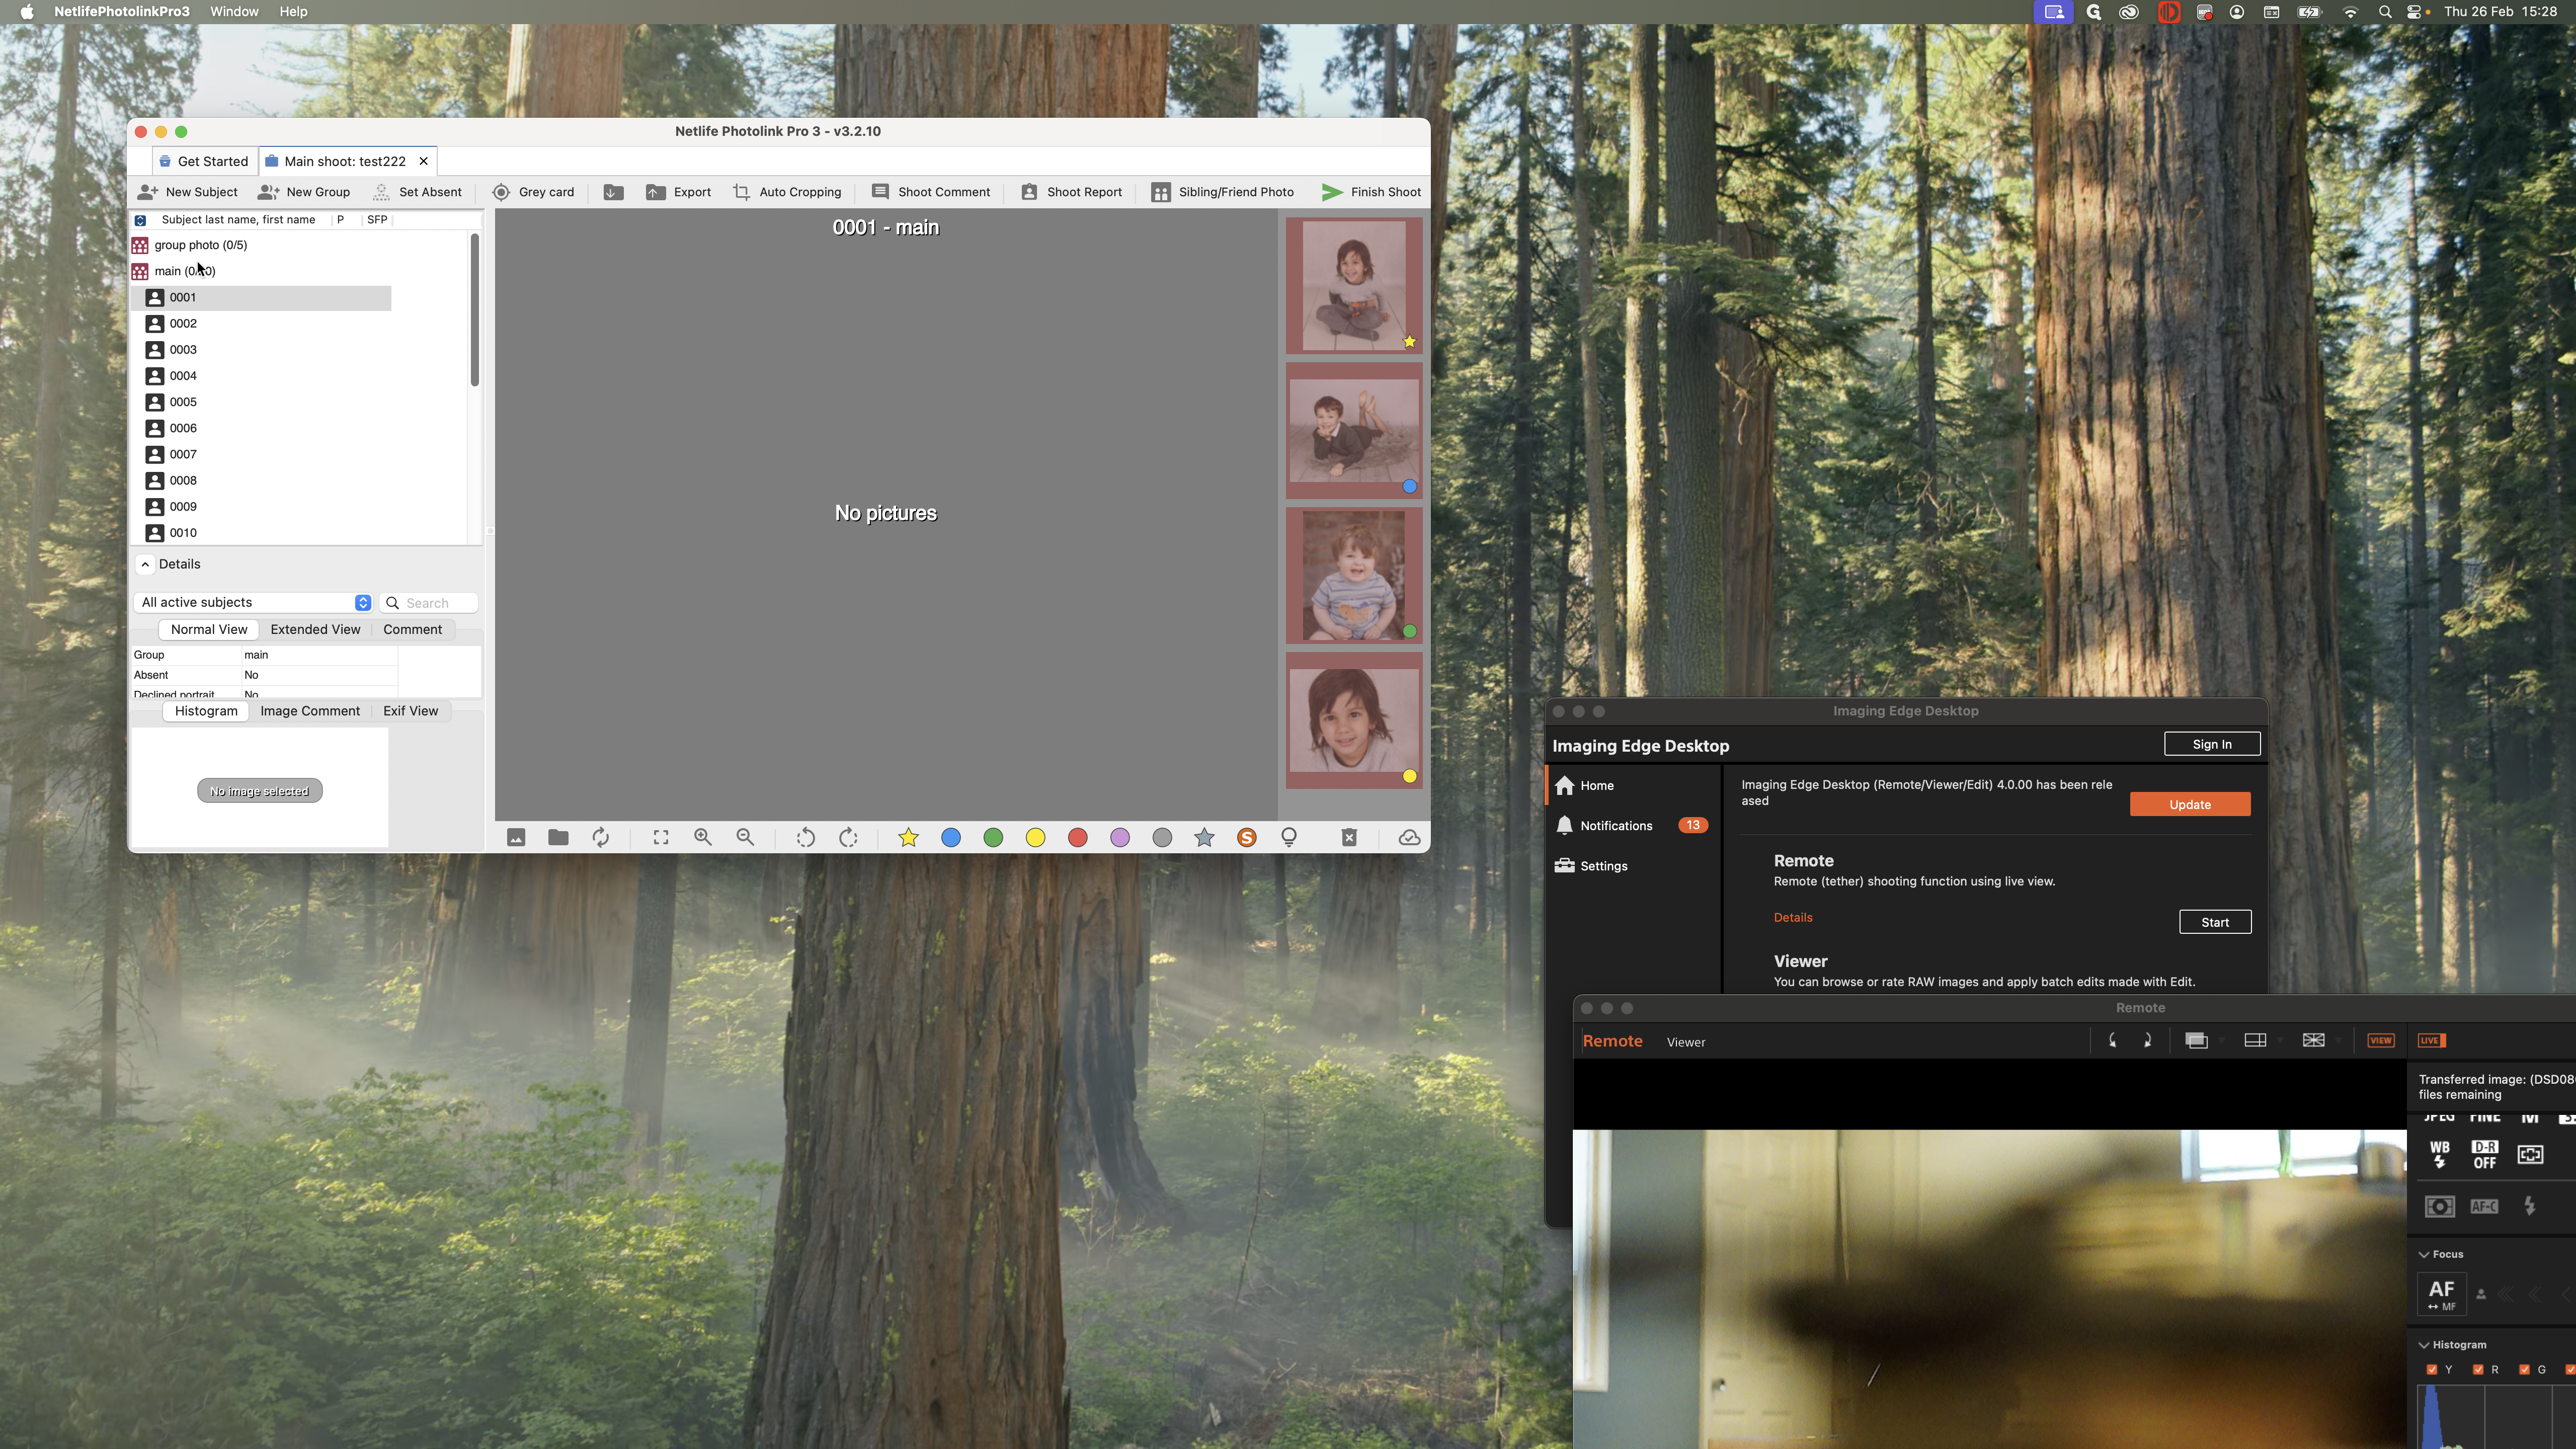Open the Window menu in menu bar
Viewport: 2576px width, 1449px height.
coord(234,12)
